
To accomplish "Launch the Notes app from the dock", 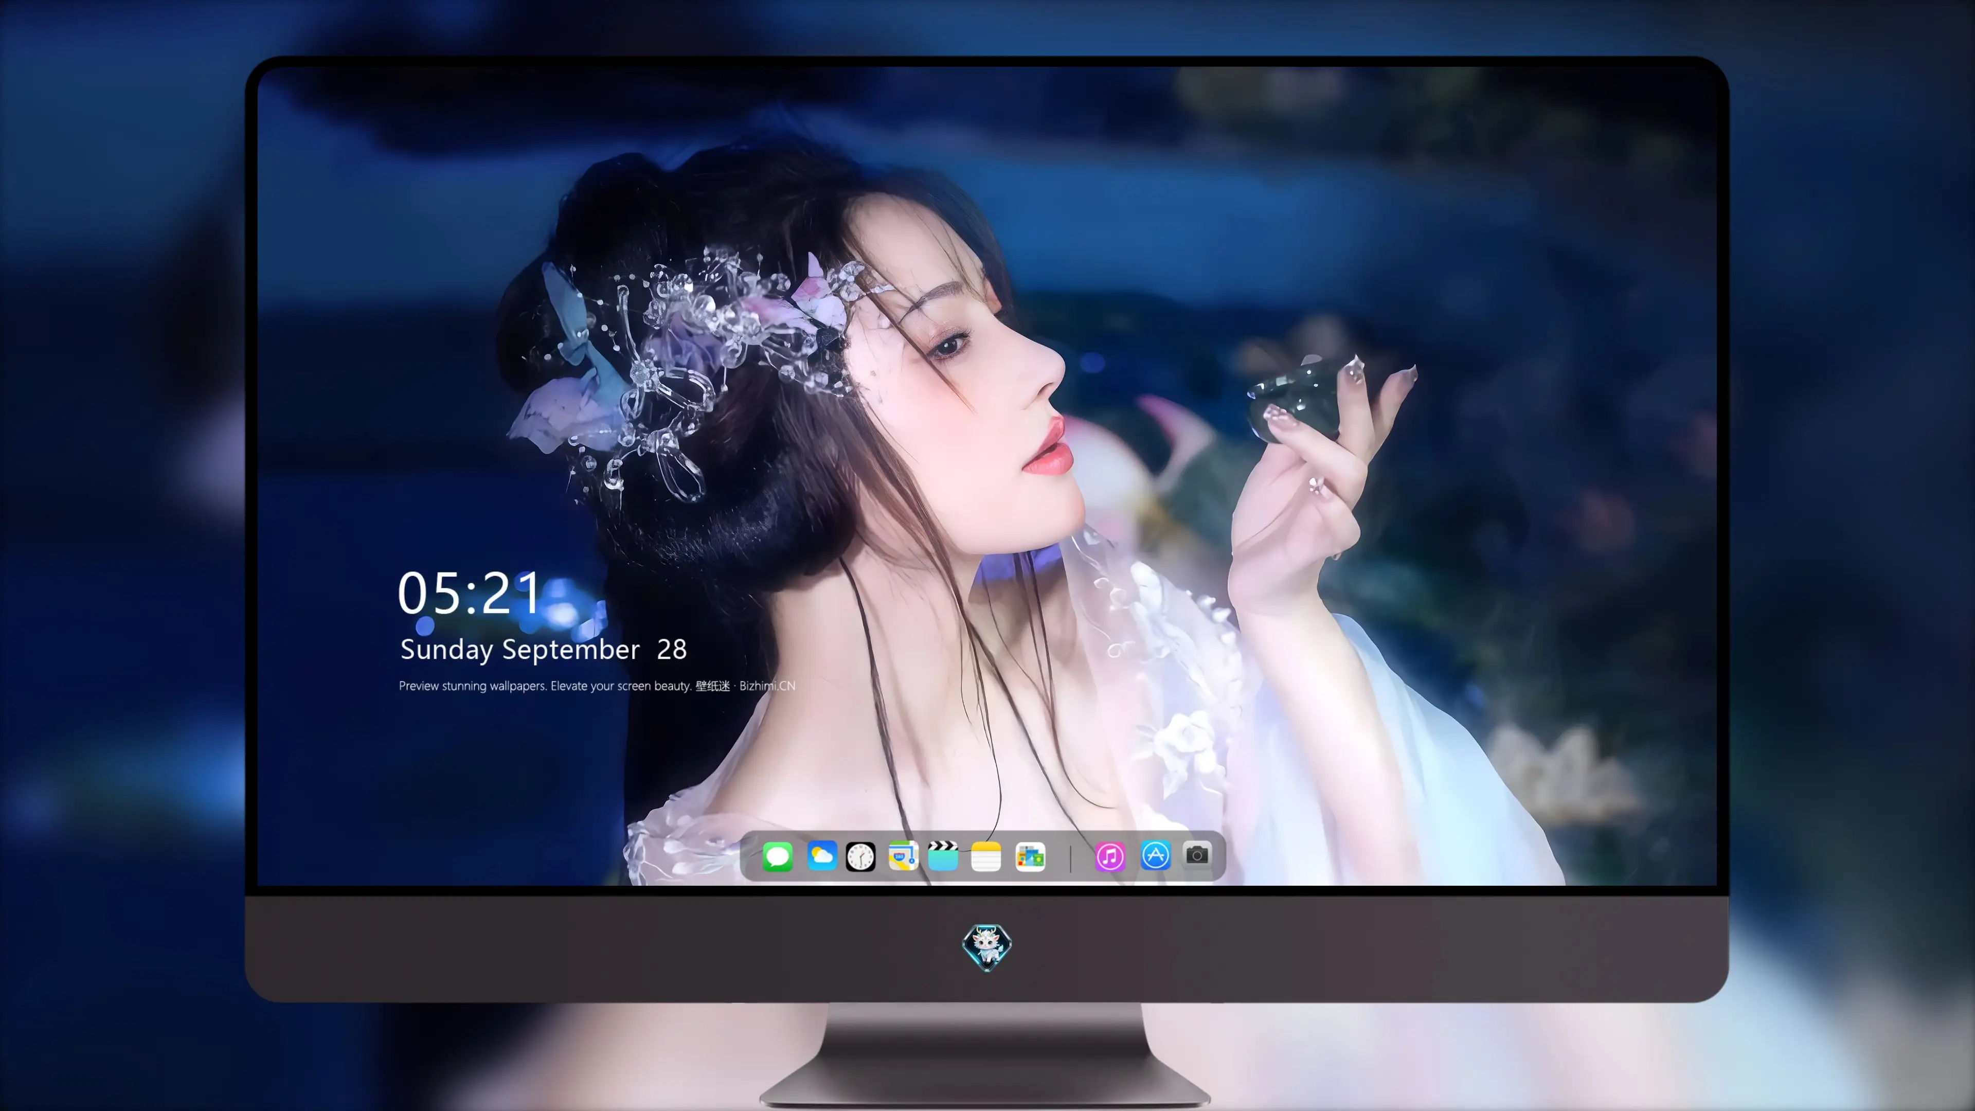I will (986, 856).
